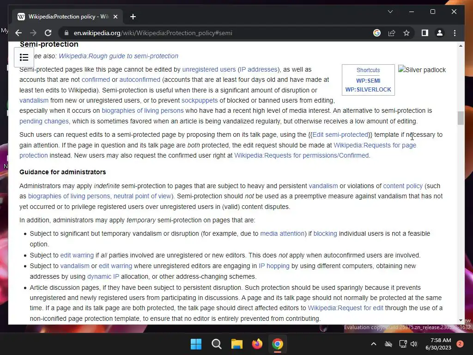The image size is (473, 355).
Task: Open the unregistered users link
Action: click(209, 69)
